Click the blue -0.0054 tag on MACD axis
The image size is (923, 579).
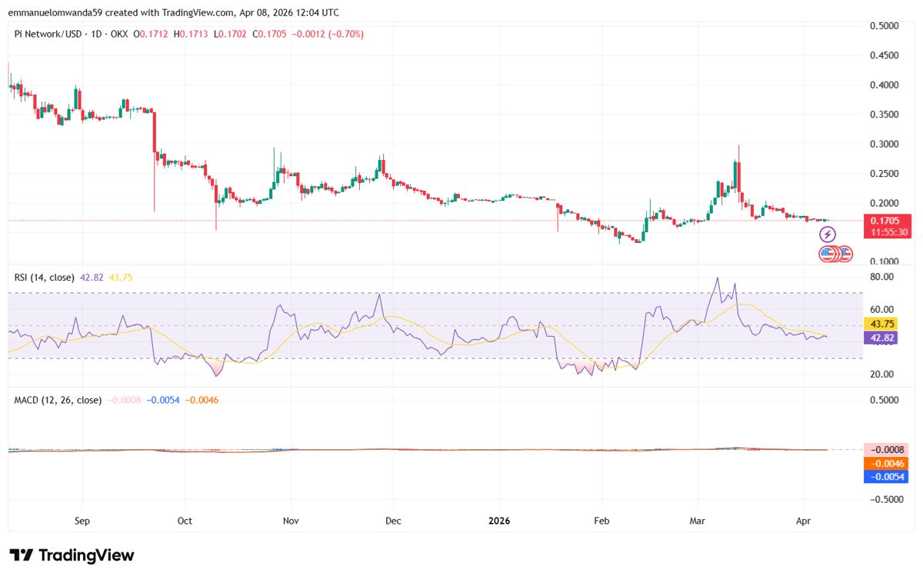886,476
